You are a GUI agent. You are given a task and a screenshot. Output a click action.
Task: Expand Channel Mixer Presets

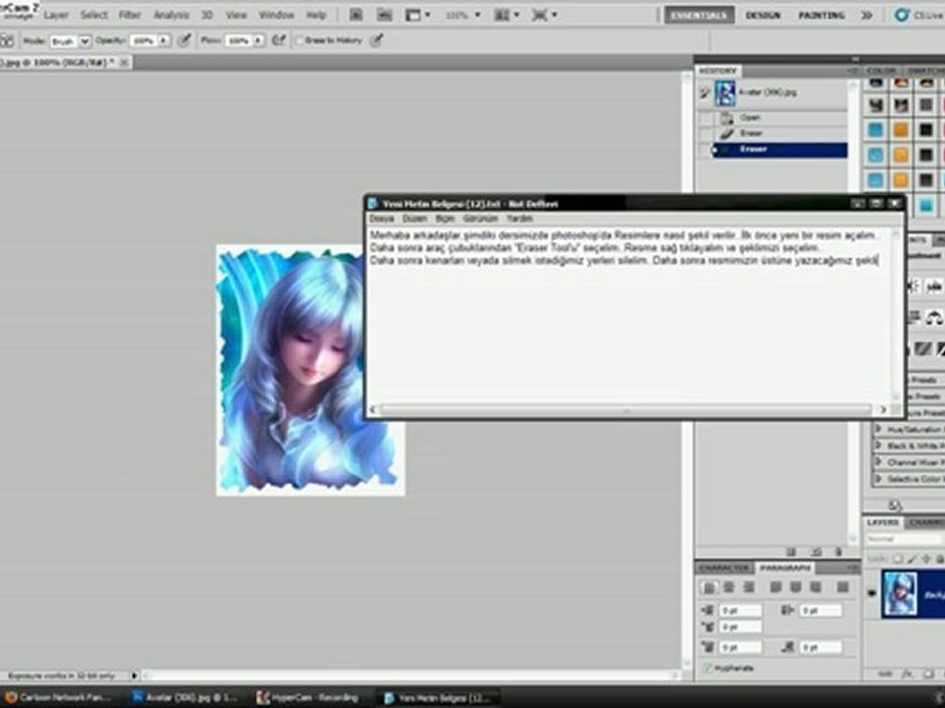(879, 462)
